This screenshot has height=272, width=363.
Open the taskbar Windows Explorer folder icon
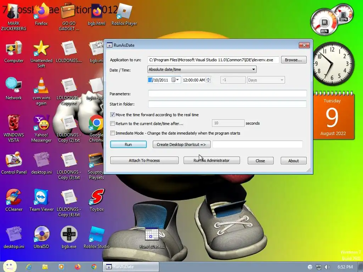45,267
